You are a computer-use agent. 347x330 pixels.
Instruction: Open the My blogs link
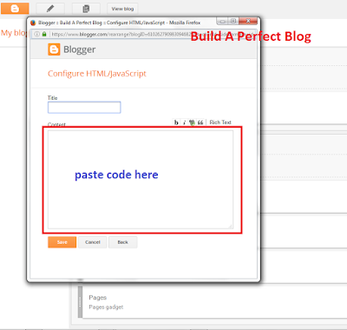pos(14,33)
